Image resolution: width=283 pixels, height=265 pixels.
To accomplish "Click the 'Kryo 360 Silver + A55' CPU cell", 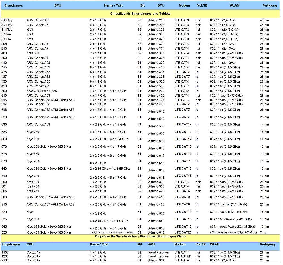I will click(42, 91).
